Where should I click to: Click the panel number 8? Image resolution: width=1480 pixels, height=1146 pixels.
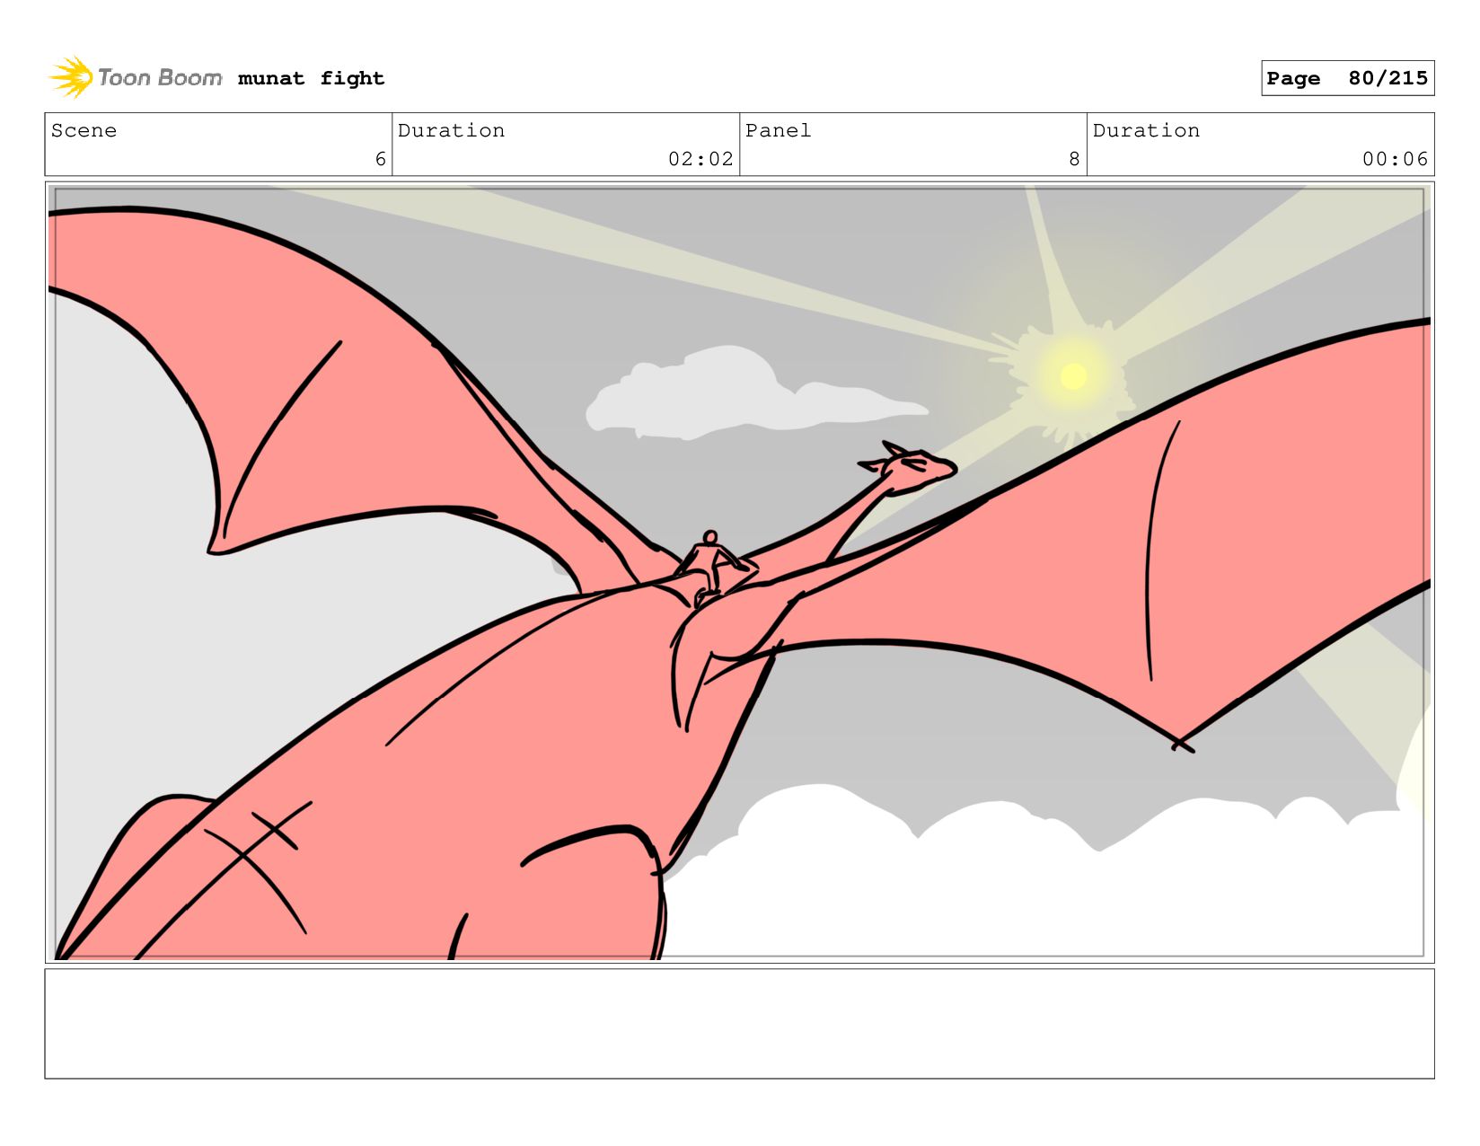[x=1074, y=159]
